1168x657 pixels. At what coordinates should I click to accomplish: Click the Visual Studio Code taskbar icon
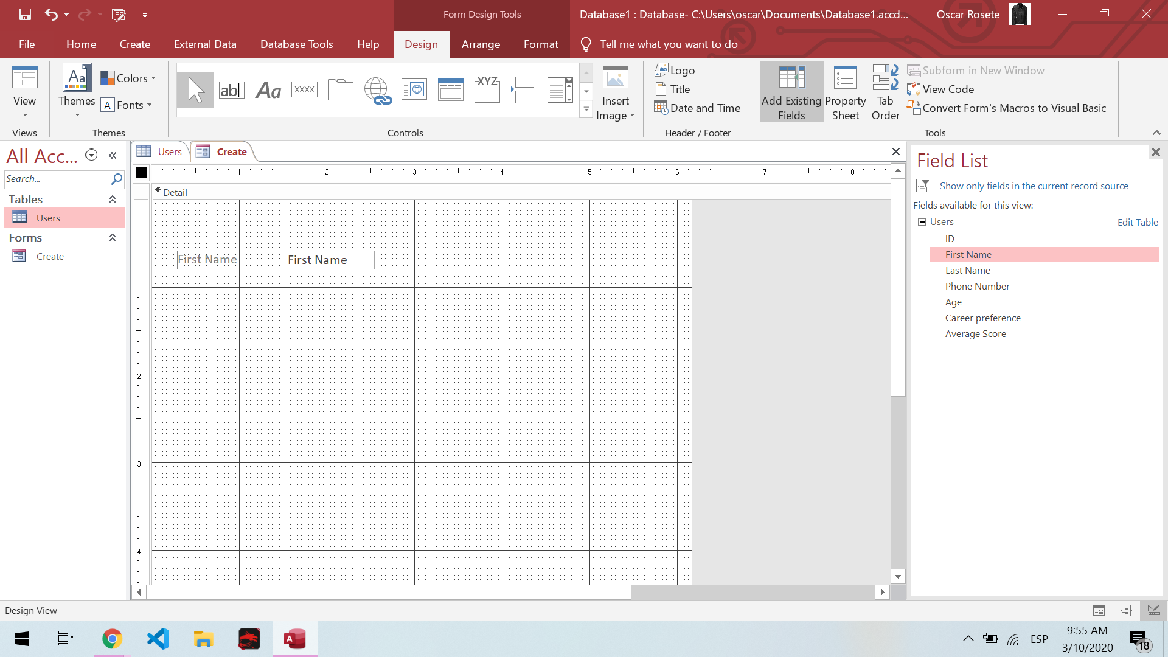(158, 639)
